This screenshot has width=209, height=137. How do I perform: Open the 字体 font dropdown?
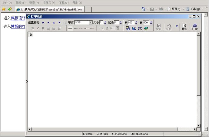click(91, 22)
